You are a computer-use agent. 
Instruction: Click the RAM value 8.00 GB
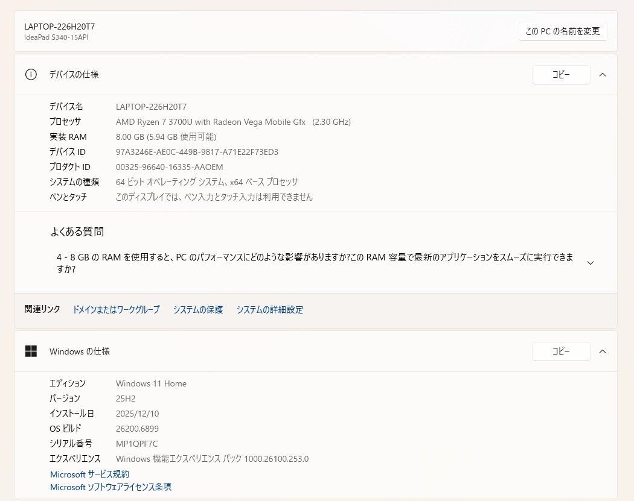click(x=166, y=137)
